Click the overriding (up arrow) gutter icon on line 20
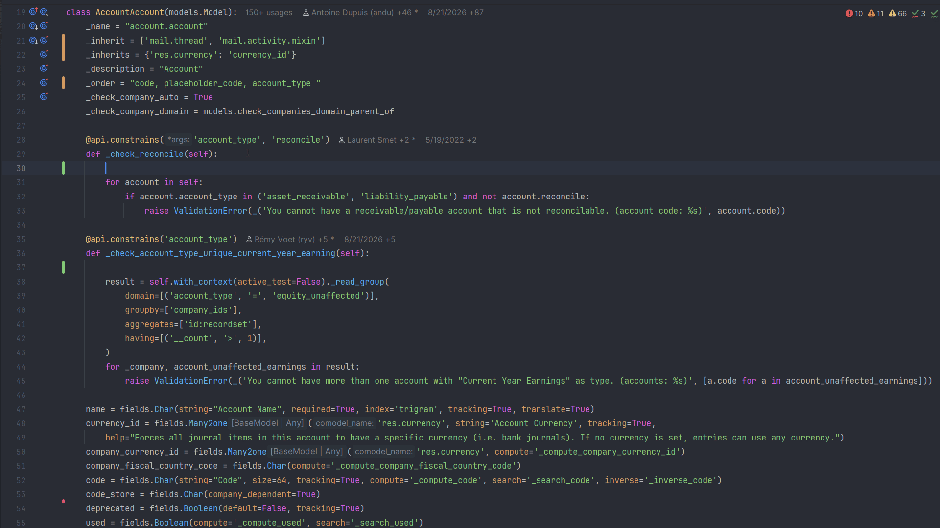This screenshot has height=528, width=940. pos(44,26)
